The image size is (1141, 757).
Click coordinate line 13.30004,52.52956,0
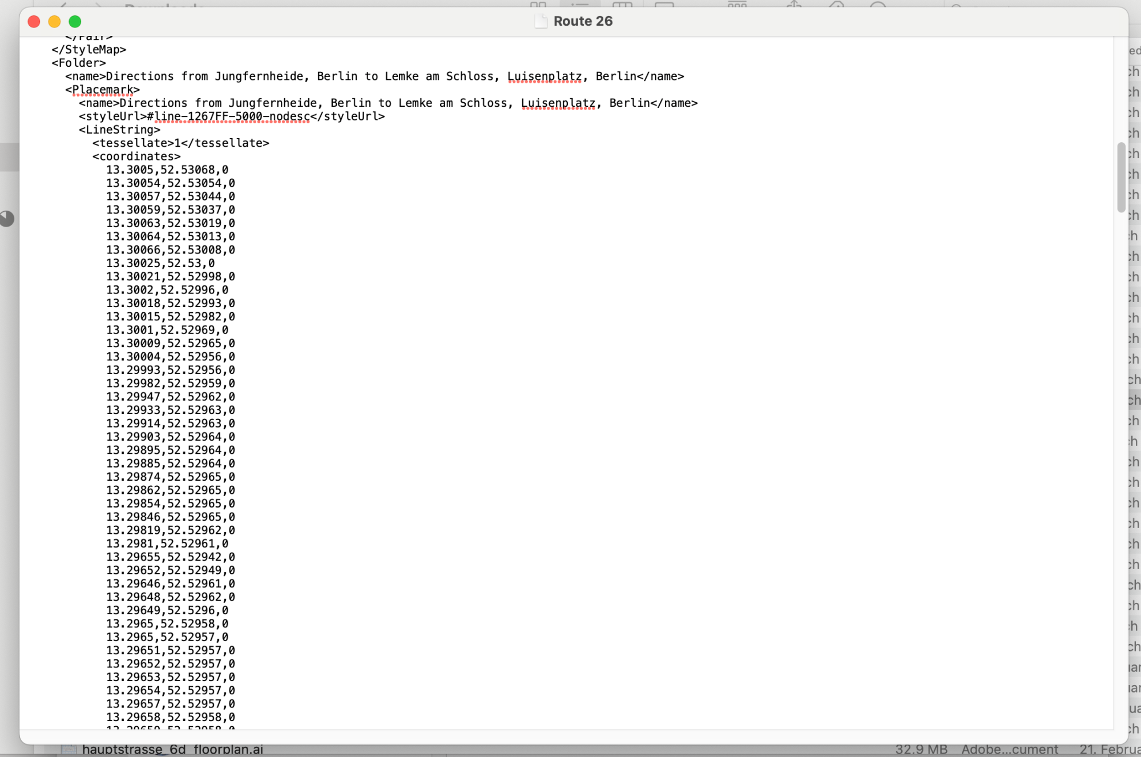[x=171, y=357]
